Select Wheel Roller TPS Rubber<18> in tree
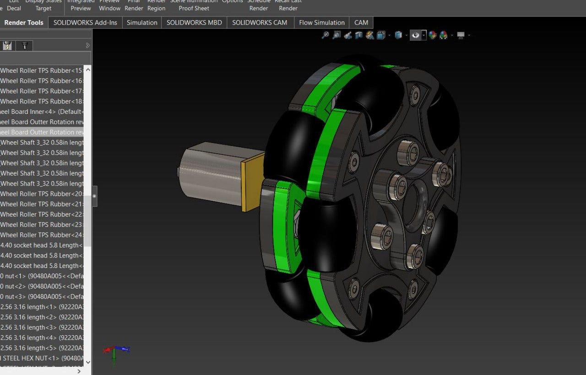The width and height of the screenshot is (586, 375). pos(42,101)
